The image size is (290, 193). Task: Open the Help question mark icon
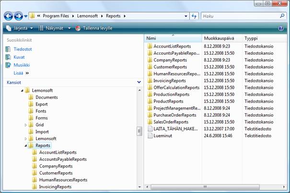coord(281,28)
